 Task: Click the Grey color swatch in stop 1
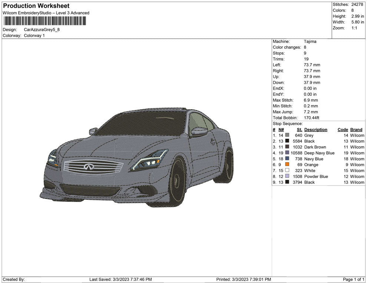(287, 136)
